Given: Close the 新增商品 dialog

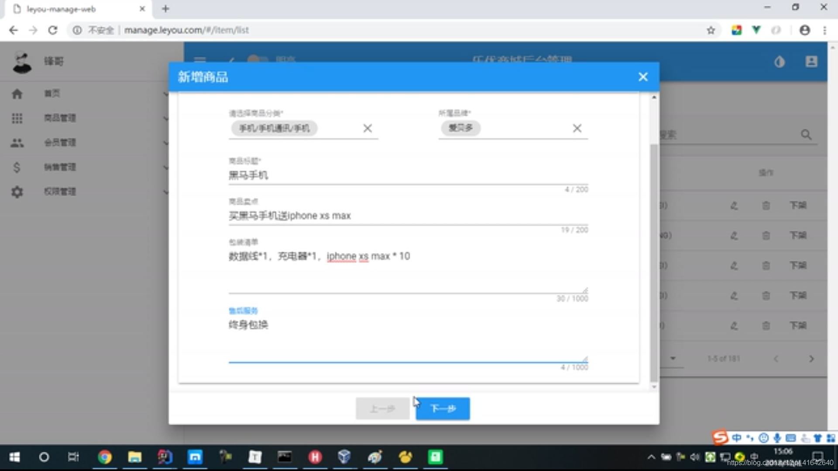Looking at the screenshot, I should pos(643,77).
